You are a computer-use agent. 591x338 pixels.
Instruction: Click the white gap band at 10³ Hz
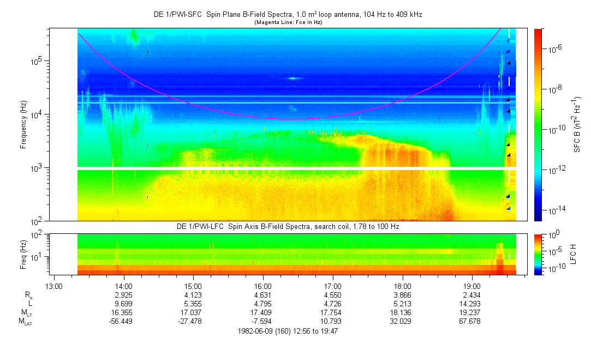[x=295, y=168]
